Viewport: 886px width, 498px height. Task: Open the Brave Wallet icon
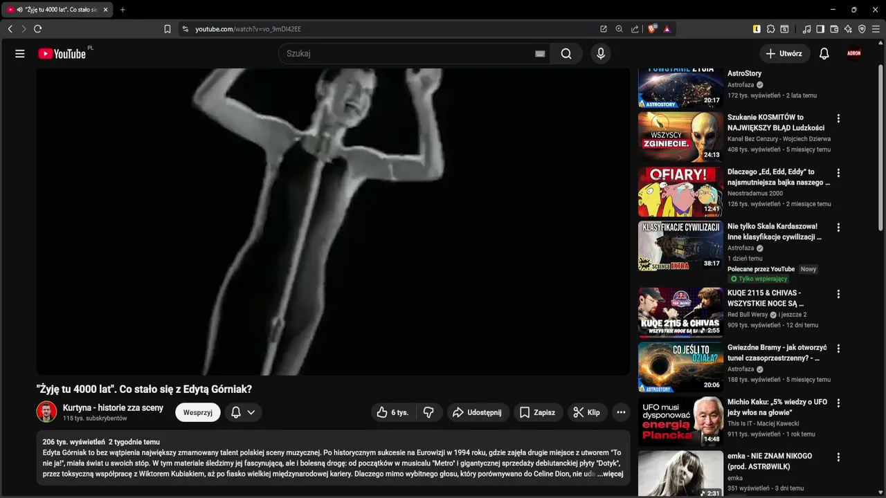pyautogui.click(x=834, y=29)
